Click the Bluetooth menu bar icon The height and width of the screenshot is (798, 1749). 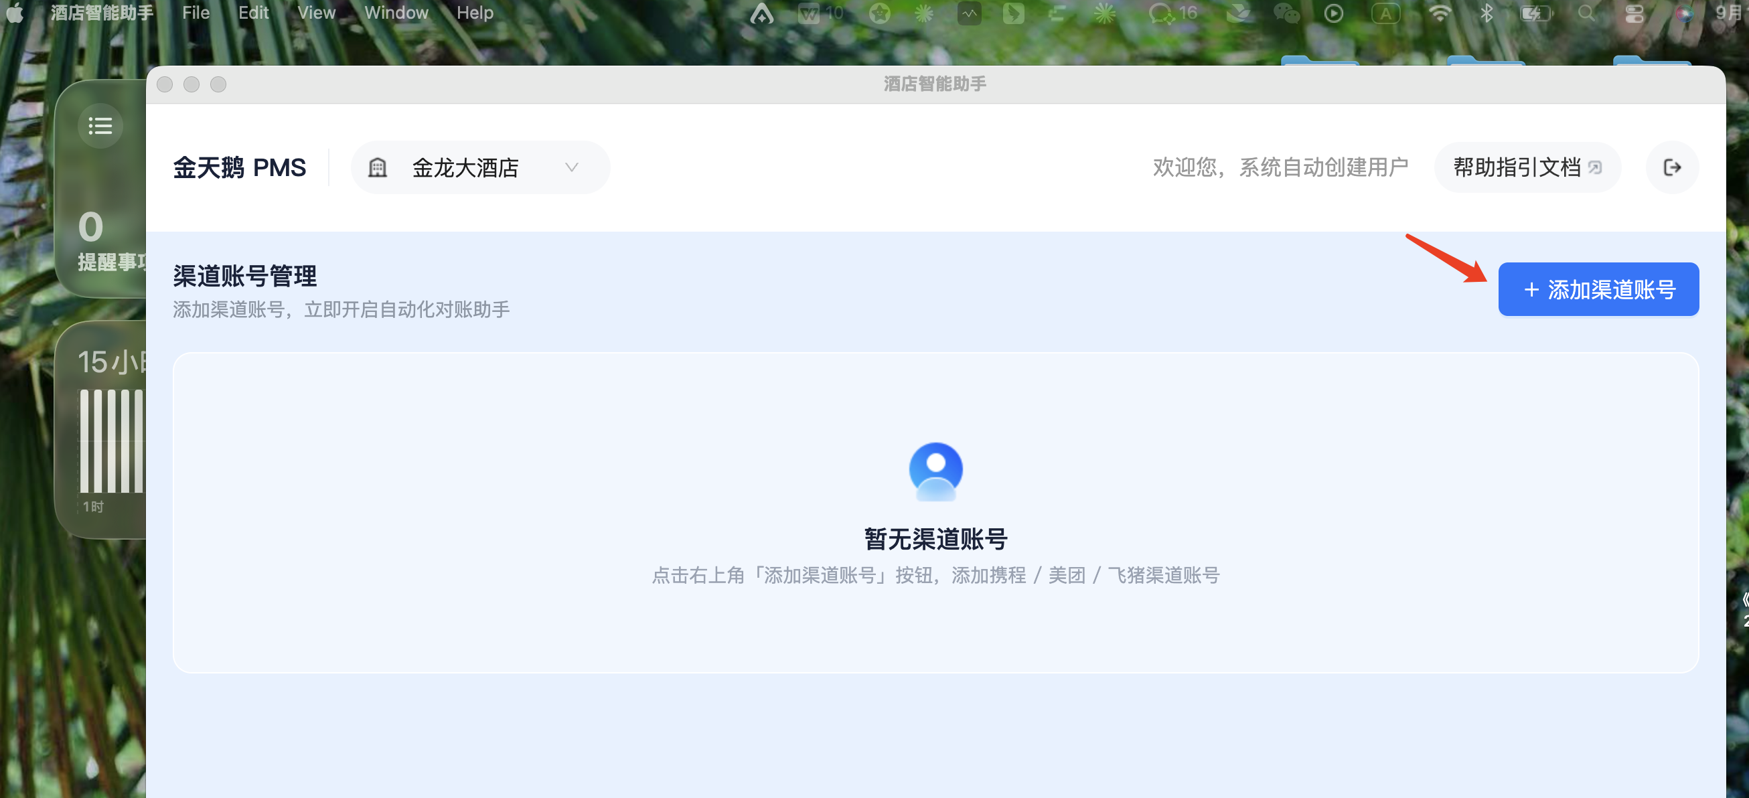point(1487,13)
